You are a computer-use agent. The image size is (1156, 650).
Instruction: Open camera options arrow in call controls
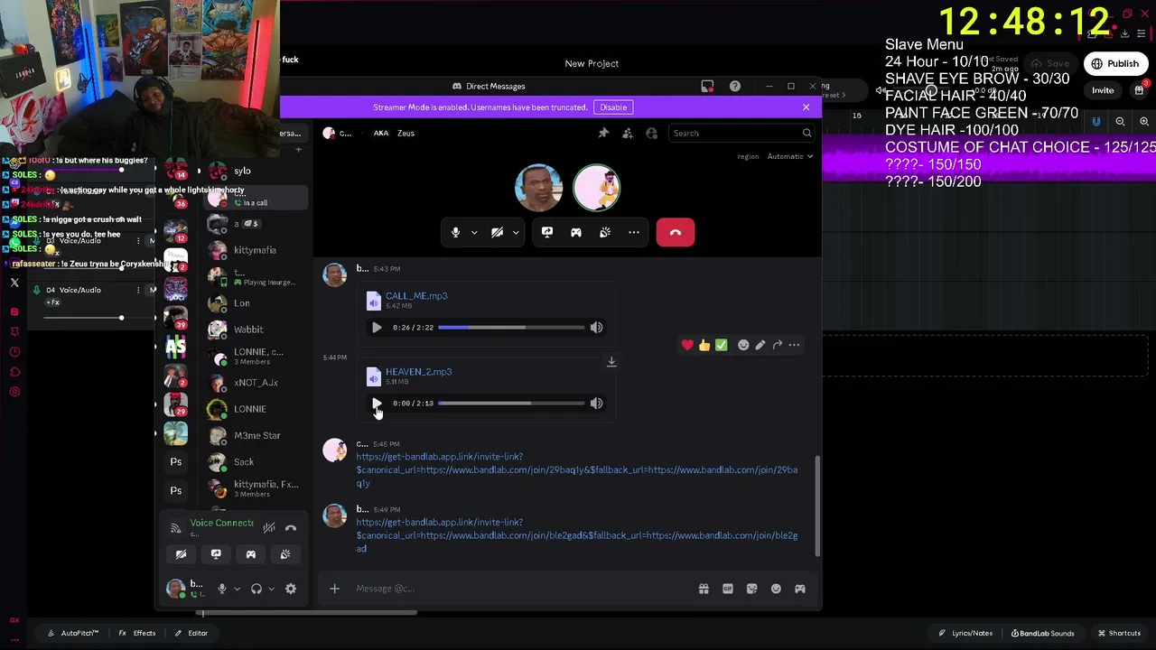[516, 233]
